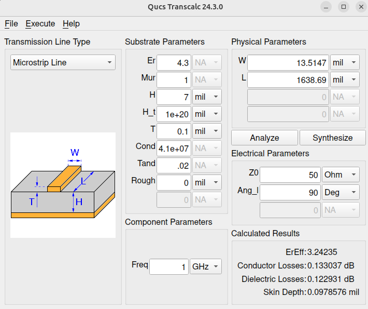
Task: Expand the Ang_l Deg unit dropdown
Action: 341,192
